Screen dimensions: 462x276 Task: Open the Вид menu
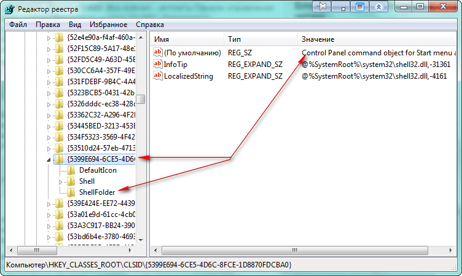click(x=75, y=25)
